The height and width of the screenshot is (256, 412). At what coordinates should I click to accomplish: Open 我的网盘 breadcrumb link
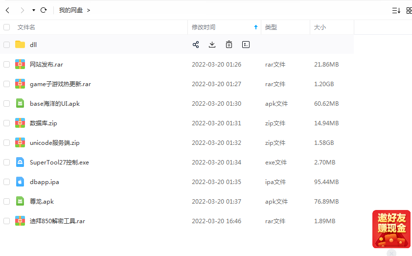[x=71, y=10]
